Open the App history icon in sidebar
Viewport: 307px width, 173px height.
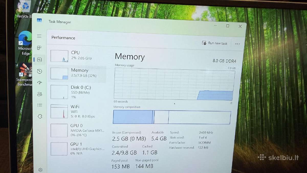pos(39,71)
